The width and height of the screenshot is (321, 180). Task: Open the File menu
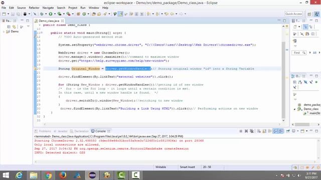point(4,8)
